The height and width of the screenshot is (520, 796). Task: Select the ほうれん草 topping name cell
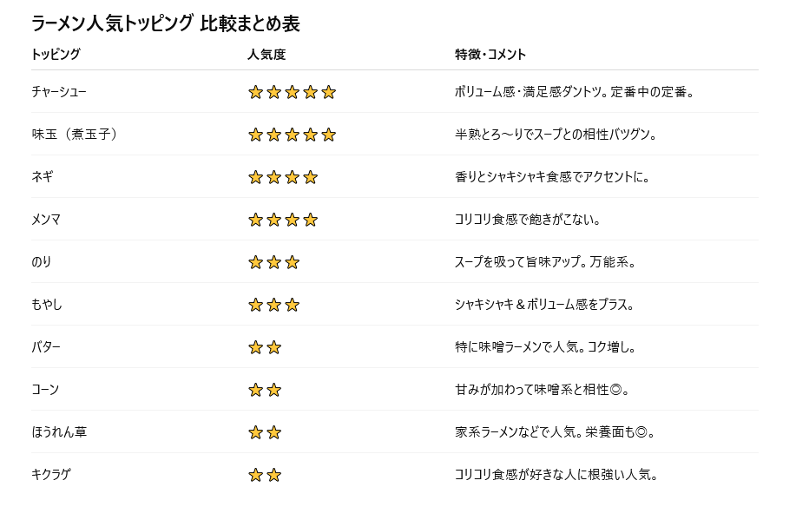59,432
